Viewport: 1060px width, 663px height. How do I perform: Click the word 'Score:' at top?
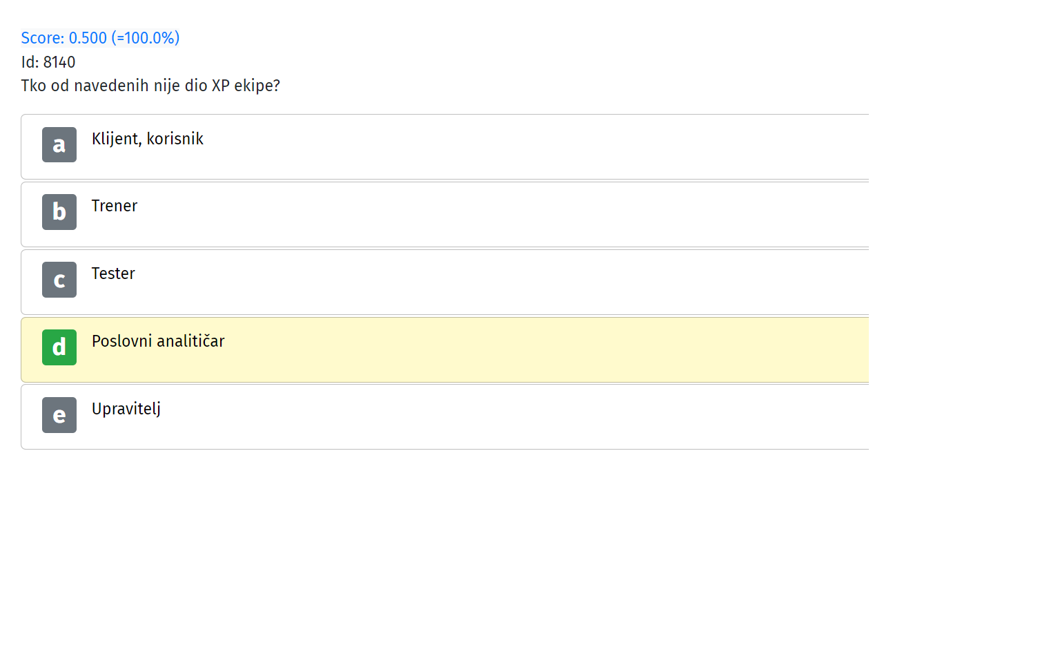[x=43, y=38]
